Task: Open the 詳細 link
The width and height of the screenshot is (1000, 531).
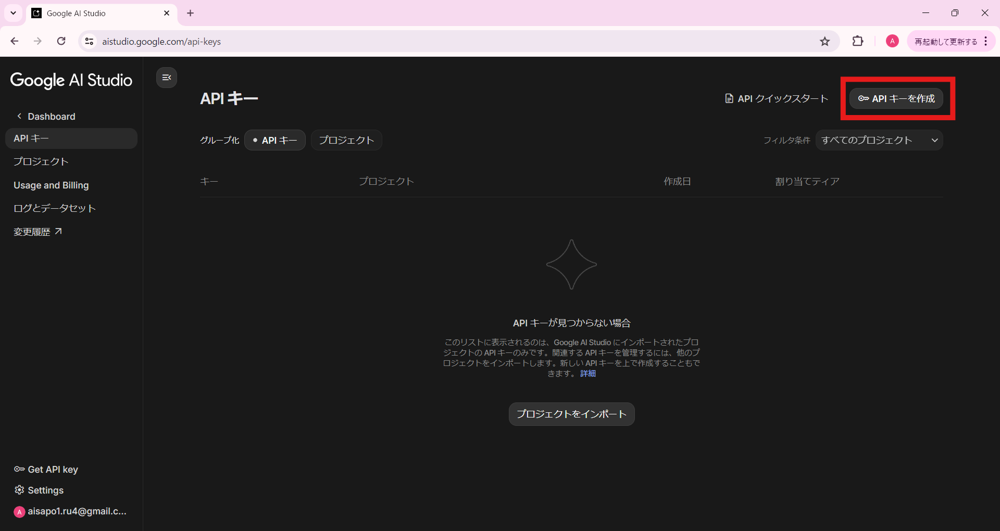Action: click(x=587, y=373)
